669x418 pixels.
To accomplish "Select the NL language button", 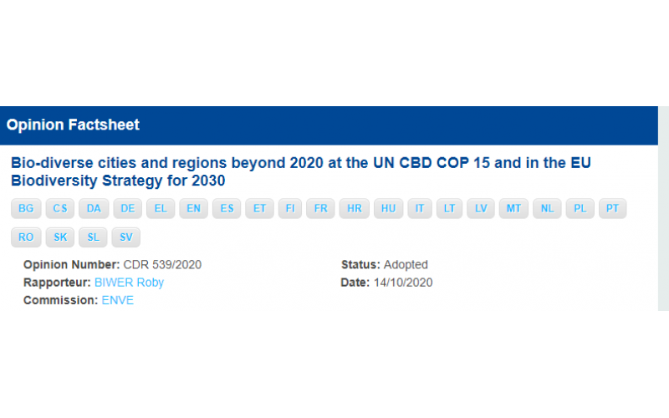I will pyautogui.click(x=547, y=208).
